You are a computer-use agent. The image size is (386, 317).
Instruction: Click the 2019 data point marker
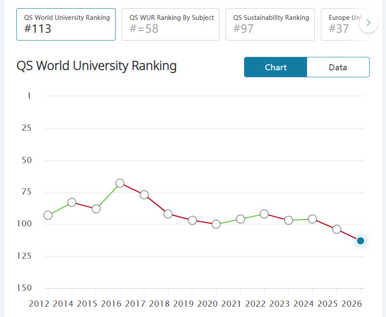tap(192, 220)
